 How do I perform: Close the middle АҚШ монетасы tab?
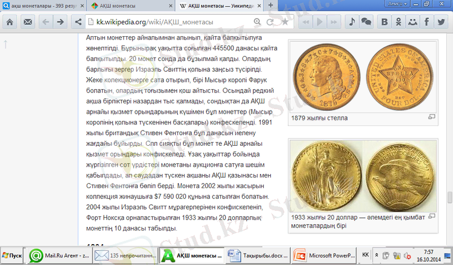[x=170, y=6]
